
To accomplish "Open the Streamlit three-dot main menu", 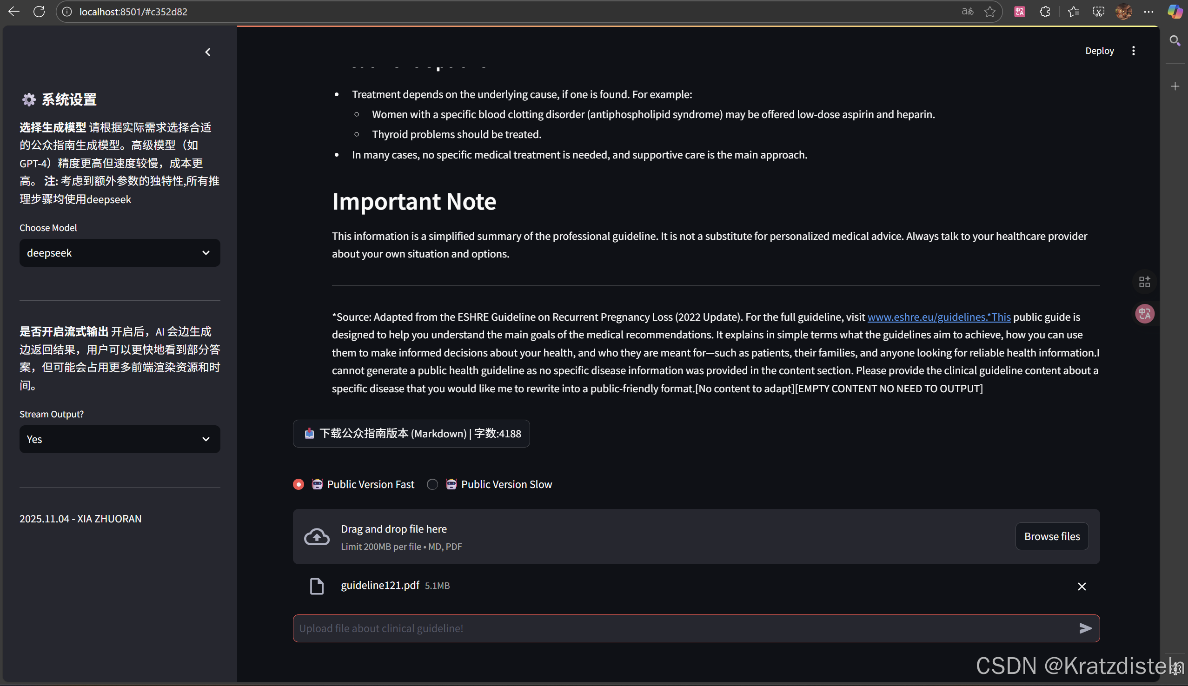I will tap(1133, 51).
